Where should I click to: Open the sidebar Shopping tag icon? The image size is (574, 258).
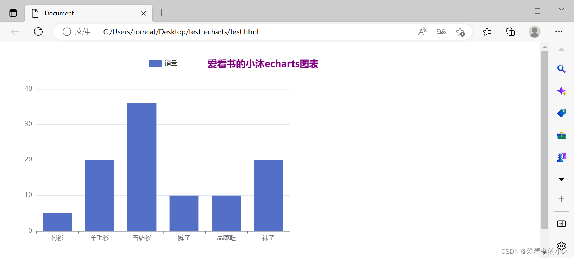(x=562, y=113)
